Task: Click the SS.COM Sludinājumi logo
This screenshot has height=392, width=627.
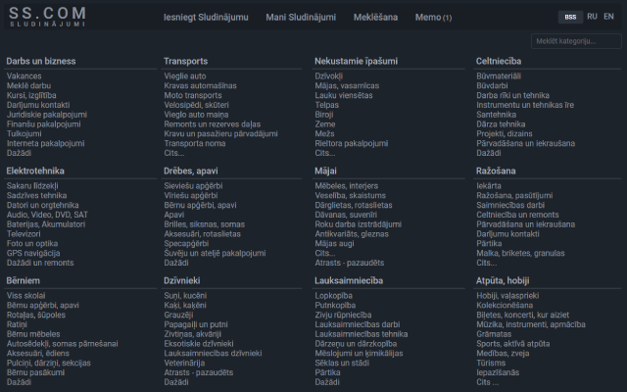Action: (x=46, y=16)
